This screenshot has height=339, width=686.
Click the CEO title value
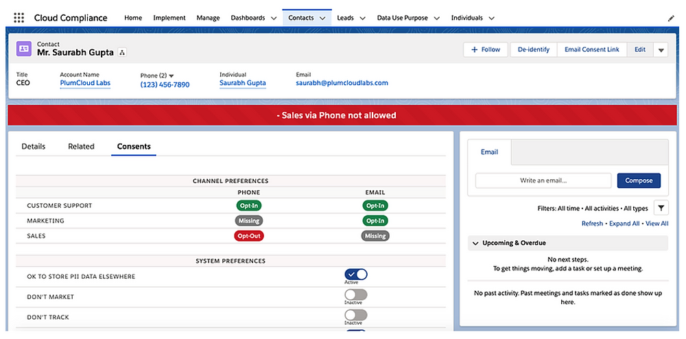point(23,82)
